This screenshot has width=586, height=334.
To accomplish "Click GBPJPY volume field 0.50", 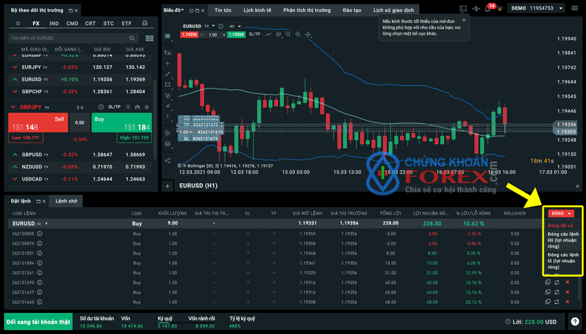I will tap(79, 122).
